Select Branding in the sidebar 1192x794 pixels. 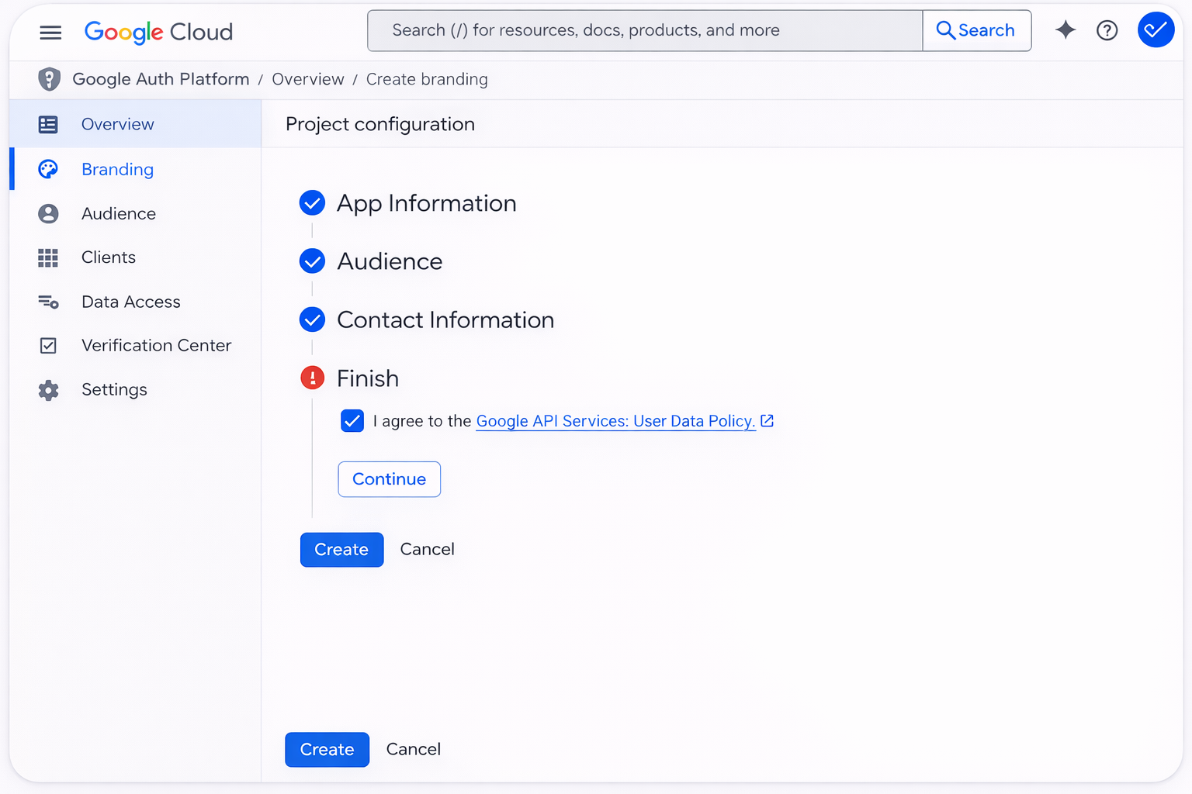[117, 169]
